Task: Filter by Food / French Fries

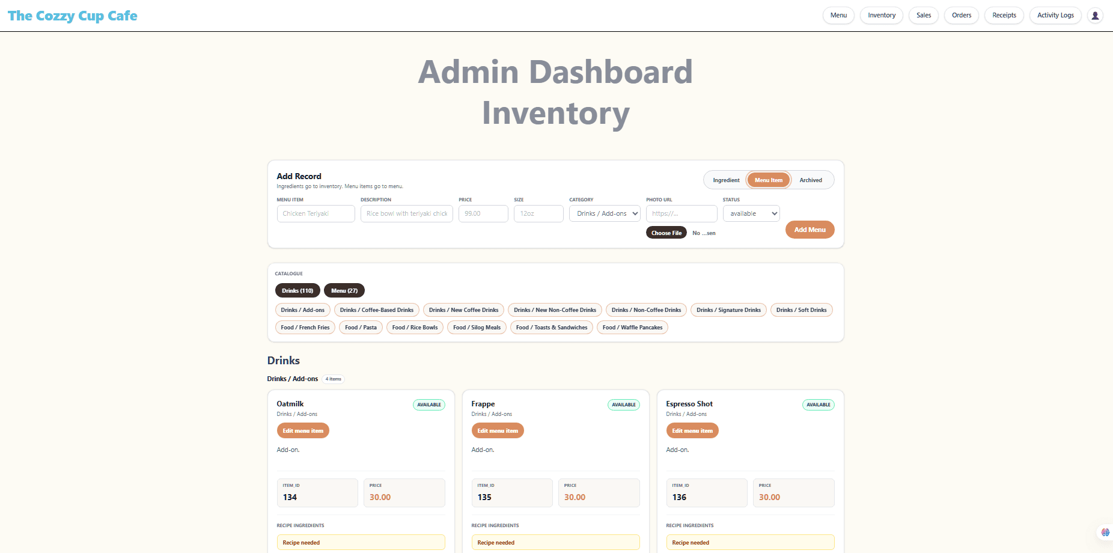Action: pyautogui.click(x=305, y=328)
